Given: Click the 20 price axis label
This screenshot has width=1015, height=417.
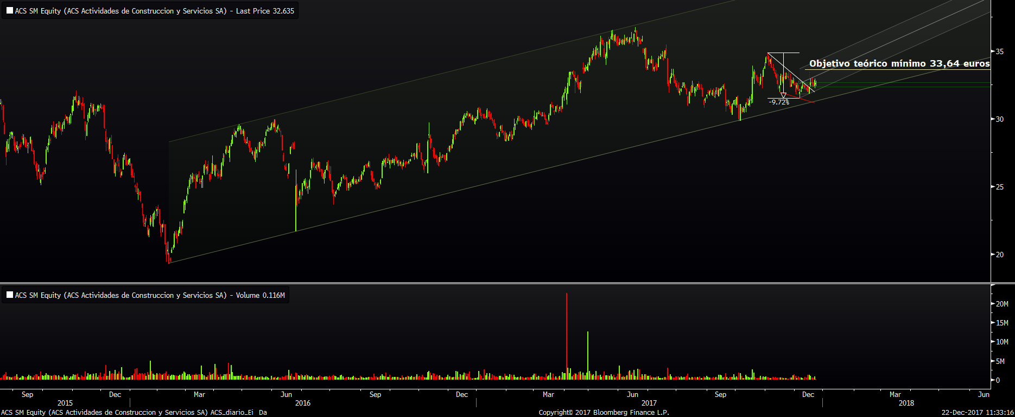Looking at the screenshot, I should 999,255.
